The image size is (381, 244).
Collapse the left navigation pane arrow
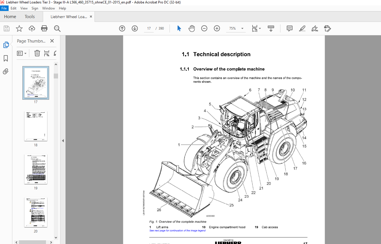pos(63,141)
